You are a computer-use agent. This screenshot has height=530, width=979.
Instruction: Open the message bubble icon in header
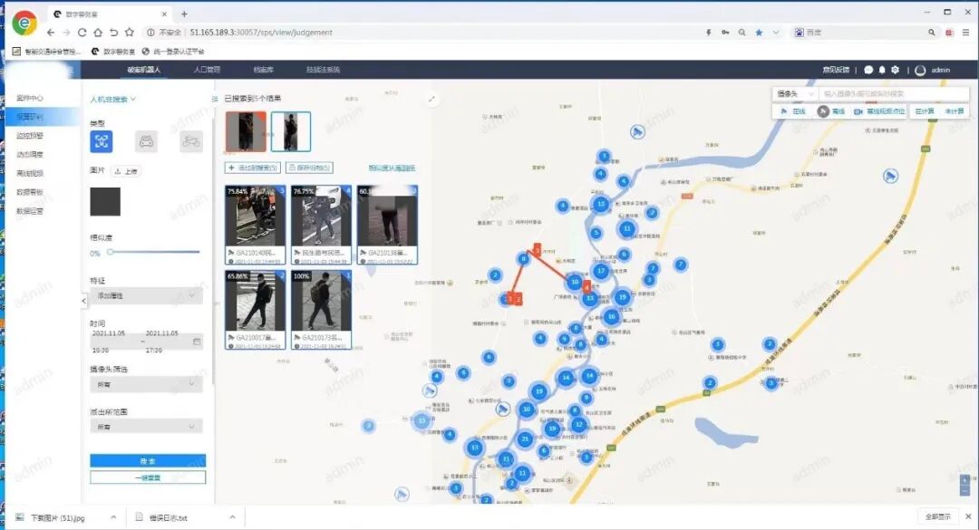coord(868,70)
